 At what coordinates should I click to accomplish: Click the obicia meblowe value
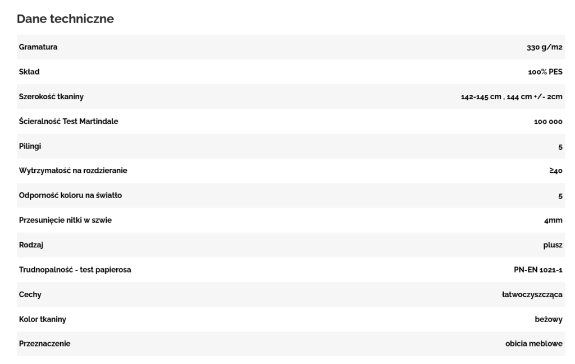[x=534, y=344]
